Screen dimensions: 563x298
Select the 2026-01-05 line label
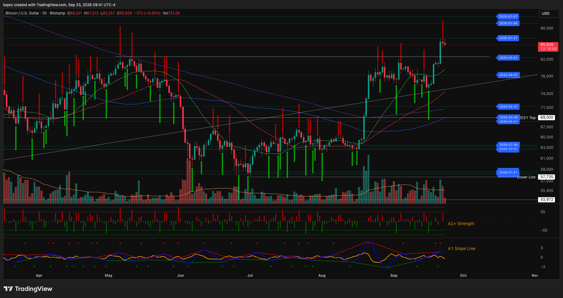(x=508, y=23)
